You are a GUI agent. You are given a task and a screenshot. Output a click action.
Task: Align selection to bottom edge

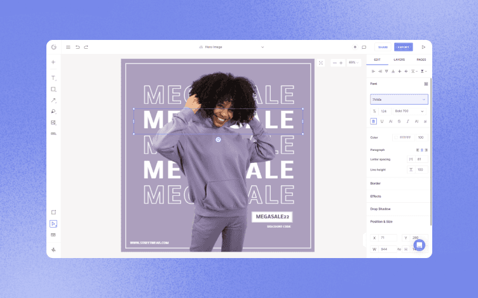[393, 71]
